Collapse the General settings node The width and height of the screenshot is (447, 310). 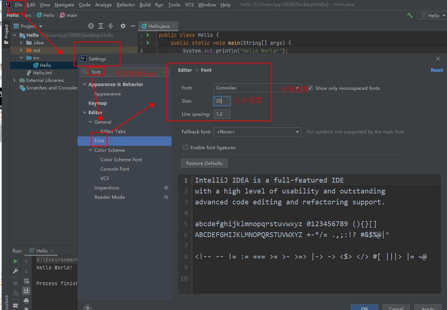[90, 122]
